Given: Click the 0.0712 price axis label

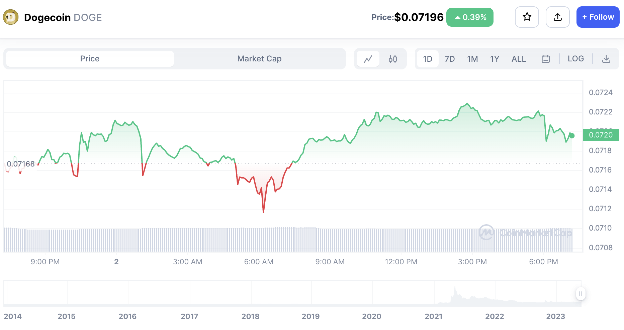Looking at the screenshot, I should (600, 209).
